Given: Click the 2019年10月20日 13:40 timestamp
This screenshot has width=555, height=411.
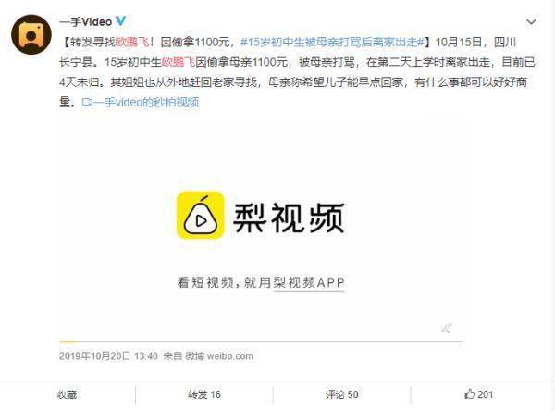Looking at the screenshot, I should pyautogui.click(x=108, y=356).
